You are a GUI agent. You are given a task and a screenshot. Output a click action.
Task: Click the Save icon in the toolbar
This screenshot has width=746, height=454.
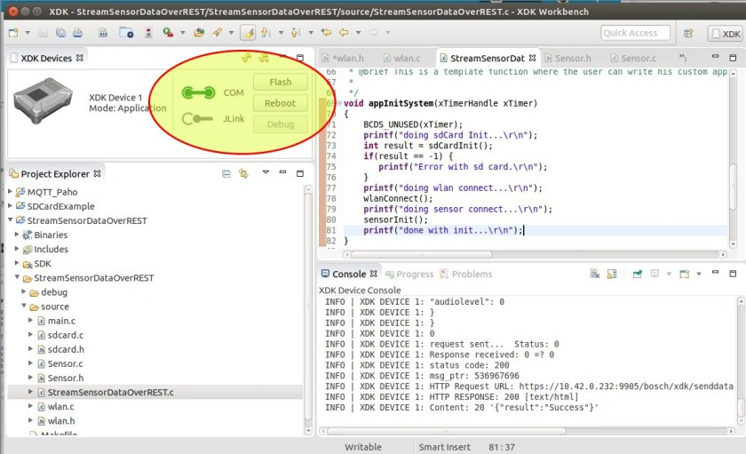click(42, 33)
